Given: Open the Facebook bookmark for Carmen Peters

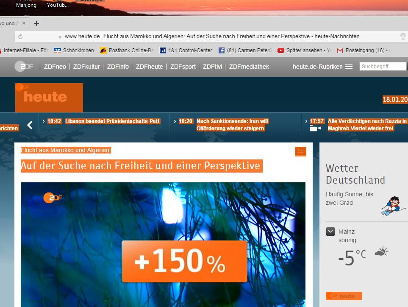Looking at the screenshot, I should [245, 50].
